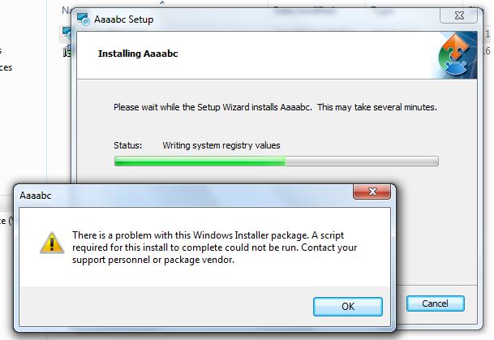Click the 'Installing Aaaabc' heading
This screenshot has height=340, width=494.
point(138,54)
